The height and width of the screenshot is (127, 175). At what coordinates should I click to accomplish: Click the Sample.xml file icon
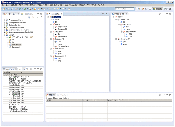click(10, 47)
